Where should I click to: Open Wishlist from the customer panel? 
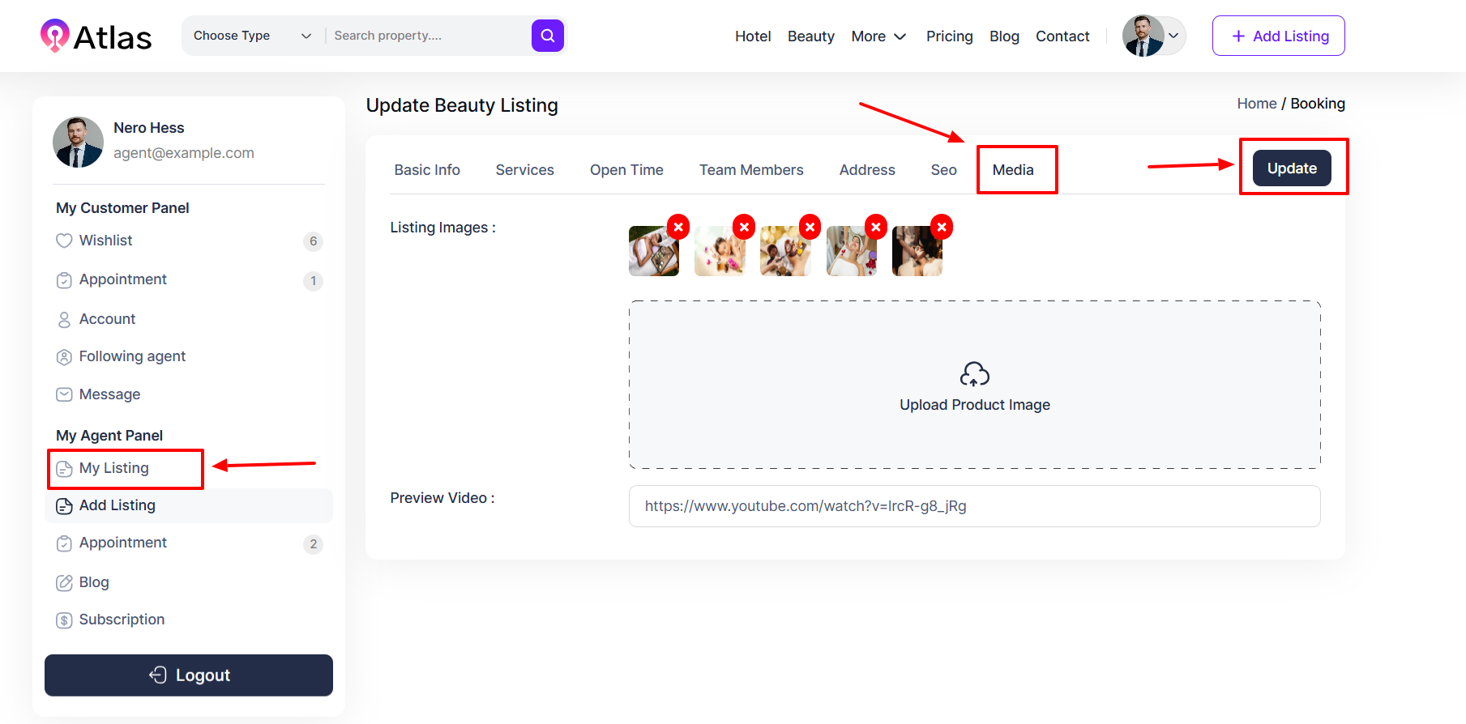[x=105, y=241]
